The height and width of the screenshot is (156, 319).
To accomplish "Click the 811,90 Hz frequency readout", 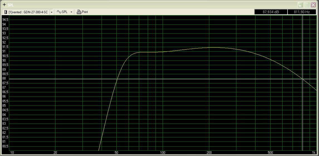I will 301,12.
